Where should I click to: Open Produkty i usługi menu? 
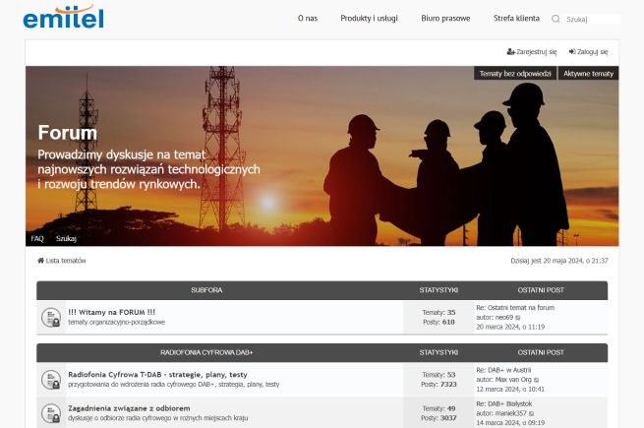point(370,18)
